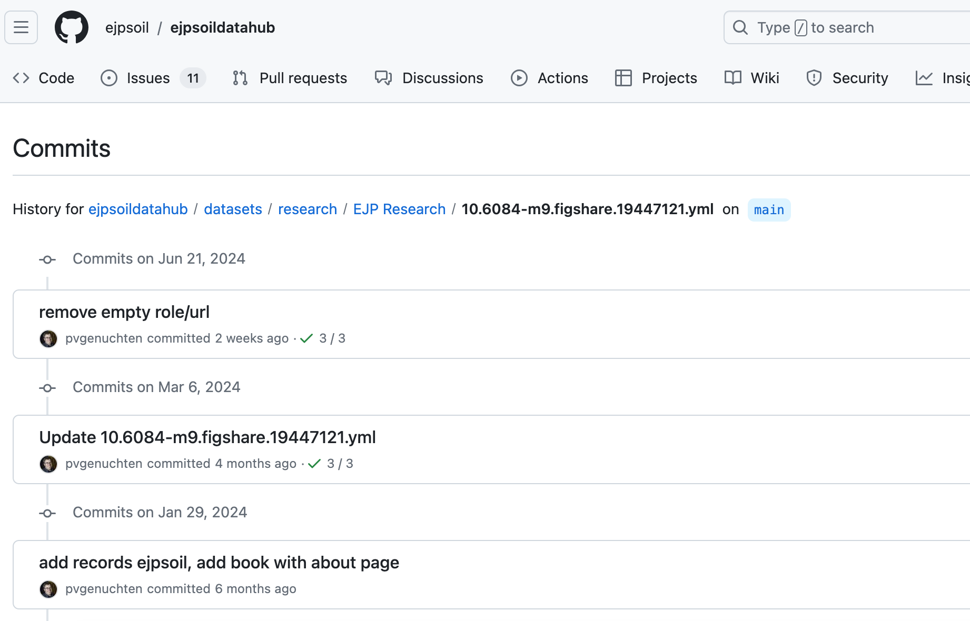
Task: Click the magnifying glass search icon
Action: [740, 27]
